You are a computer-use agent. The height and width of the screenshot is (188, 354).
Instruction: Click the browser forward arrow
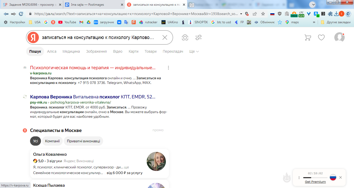coord(13,14)
